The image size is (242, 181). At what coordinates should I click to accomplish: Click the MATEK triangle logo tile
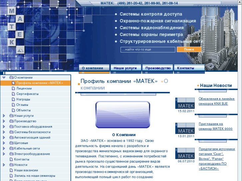[x=20, y=49]
